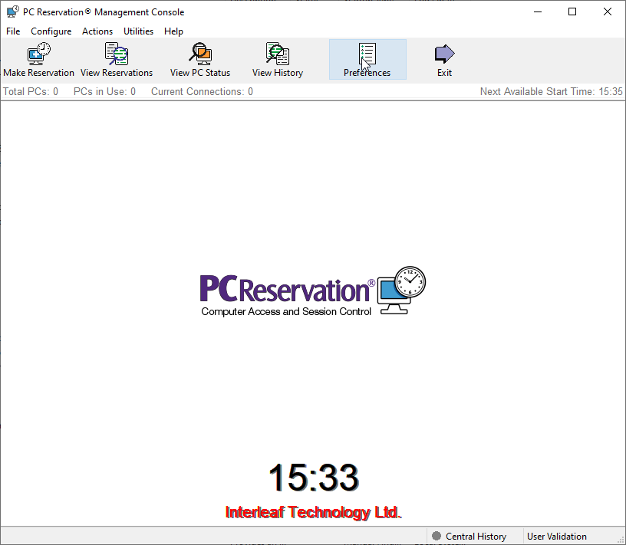Open the Utilities menu
This screenshot has width=626, height=545.
138,31
